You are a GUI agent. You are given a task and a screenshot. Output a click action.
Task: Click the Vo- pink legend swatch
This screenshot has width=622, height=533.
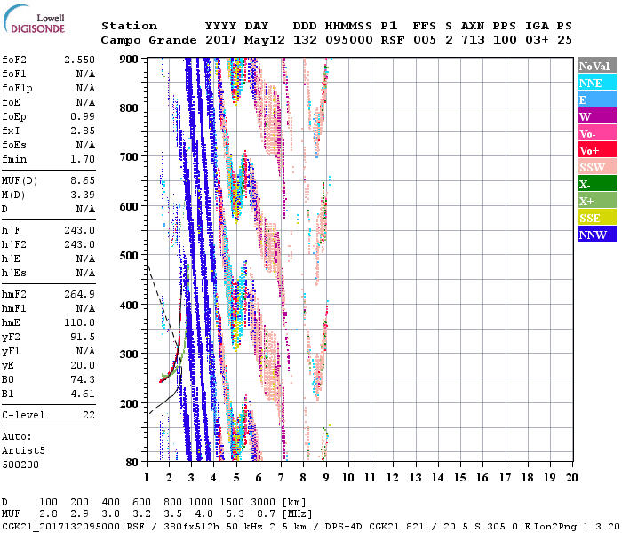[x=597, y=133]
